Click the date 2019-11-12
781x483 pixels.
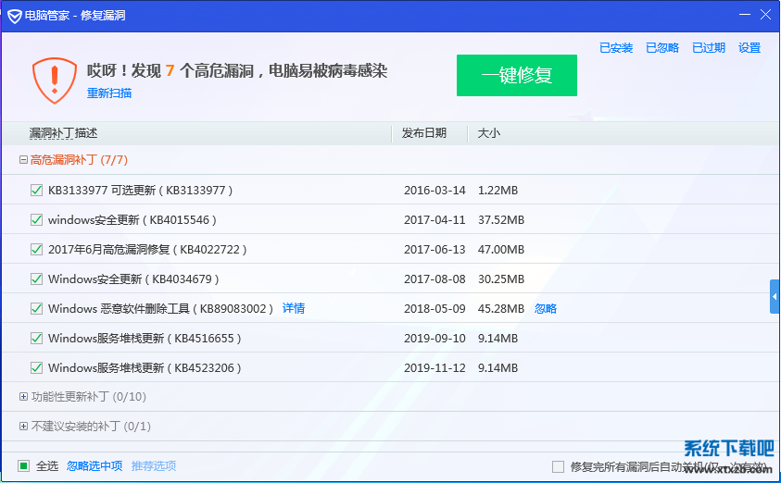(435, 368)
